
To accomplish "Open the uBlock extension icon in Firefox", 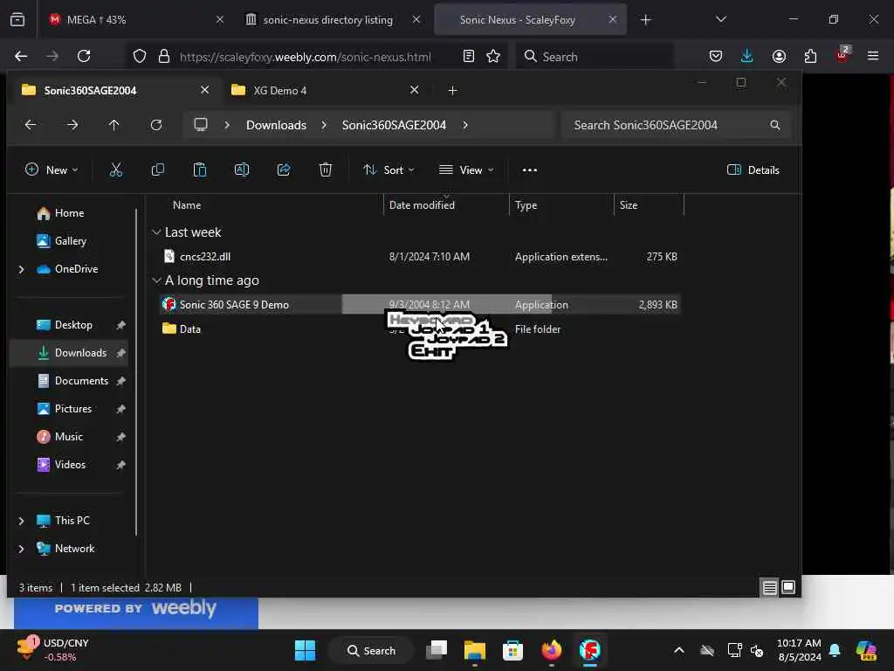I will pos(842,55).
